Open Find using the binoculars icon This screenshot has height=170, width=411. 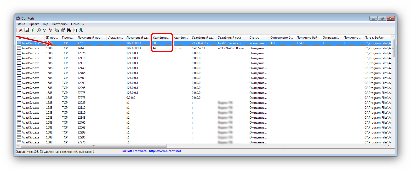(69, 30)
